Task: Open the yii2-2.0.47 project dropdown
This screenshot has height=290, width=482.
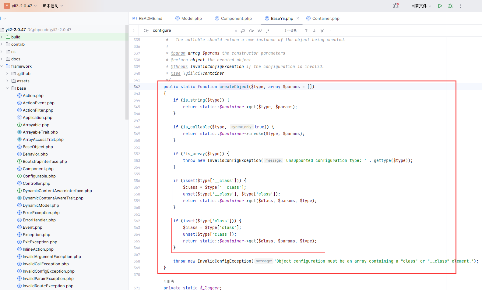Action: click(x=20, y=6)
